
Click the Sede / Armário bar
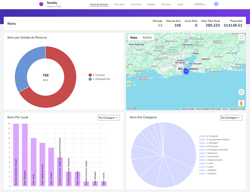click(51, 167)
